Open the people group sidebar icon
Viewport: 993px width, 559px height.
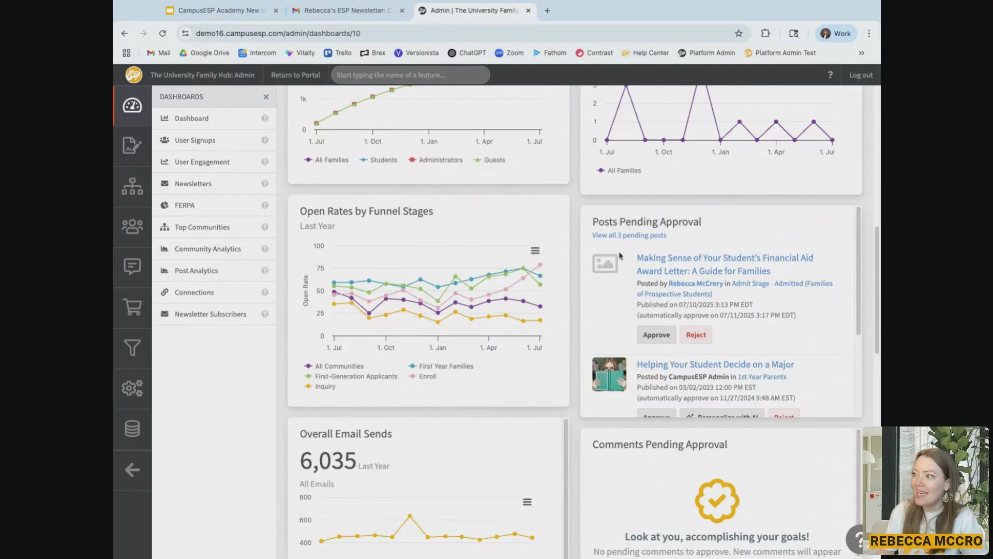point(132,227)
